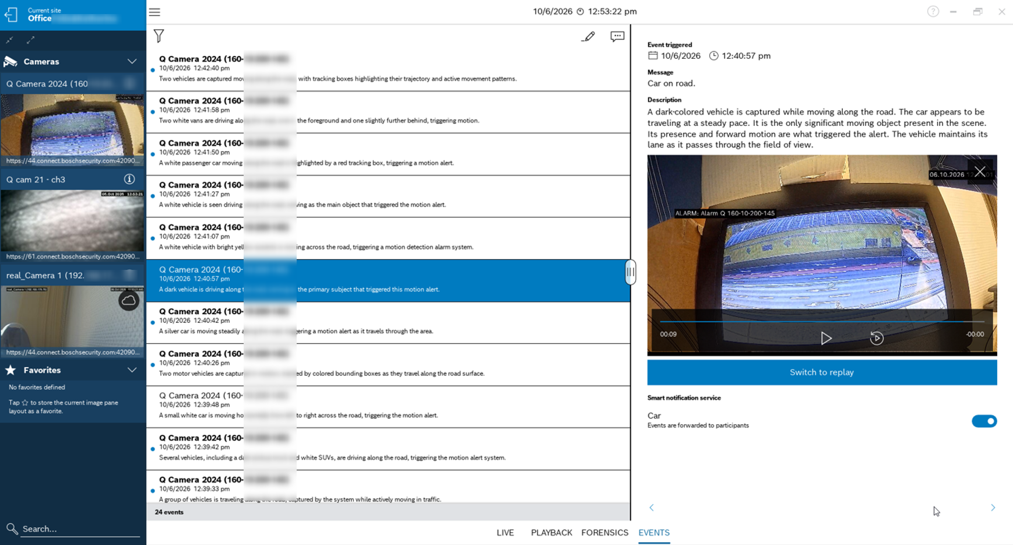1013x545 pixels.
Task: Select the 12:42:40 pm event entry
Action: pos(388,69)
